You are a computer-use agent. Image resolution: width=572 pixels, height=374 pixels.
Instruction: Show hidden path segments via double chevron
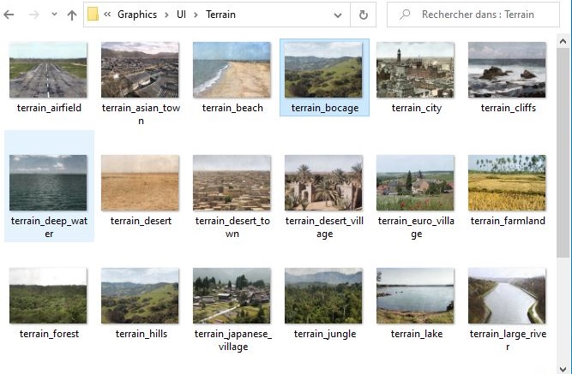coord(107,15)
